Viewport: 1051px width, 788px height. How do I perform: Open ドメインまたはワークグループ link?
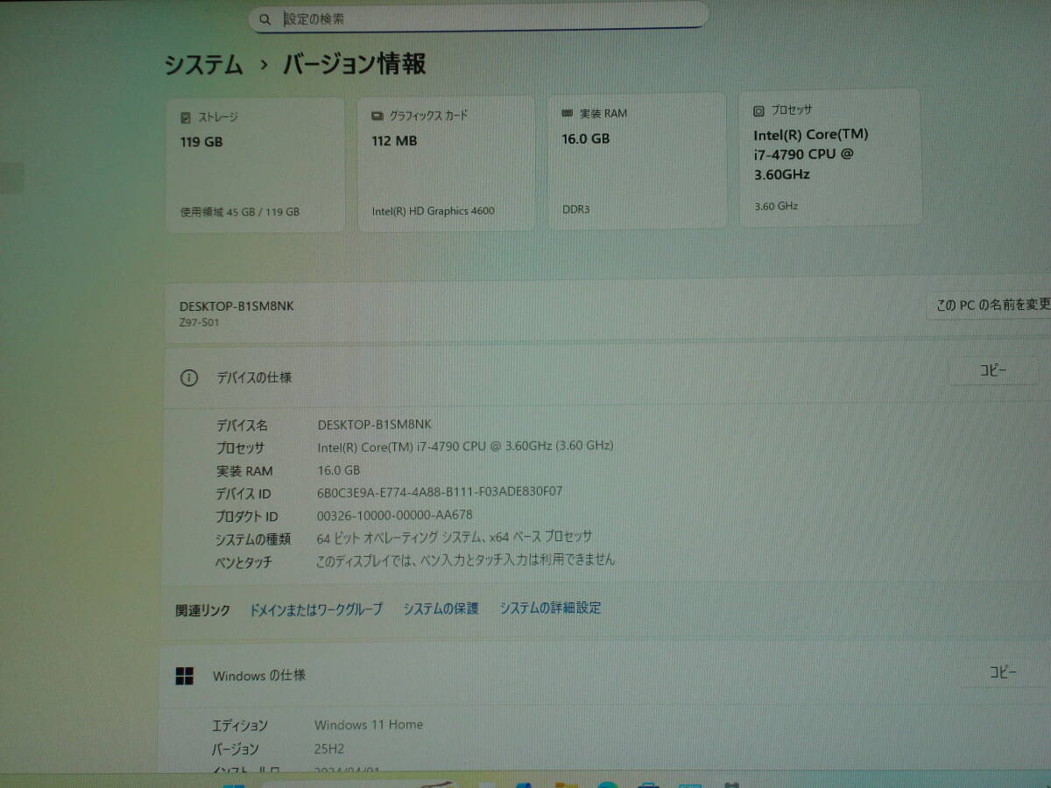click(316, 609)
